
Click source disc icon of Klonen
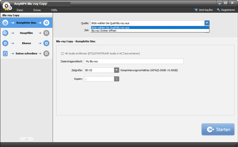pyautogui.click(x=5, y=43)
